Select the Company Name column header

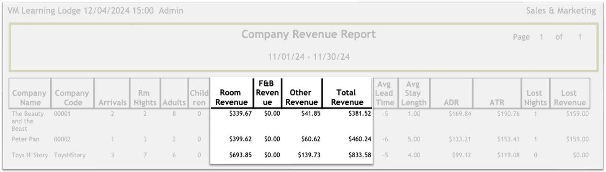click(x=29, y=98)
